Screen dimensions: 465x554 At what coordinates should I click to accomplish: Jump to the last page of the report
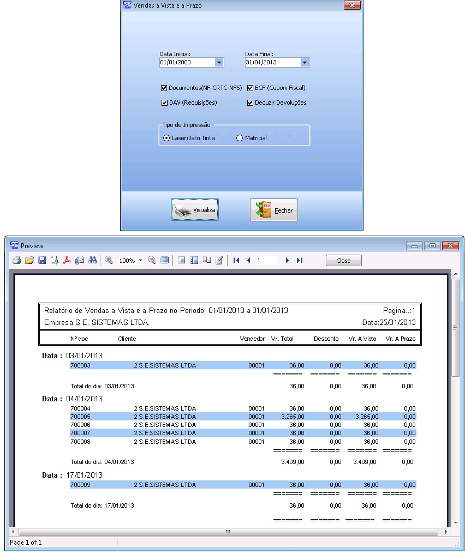pyautogui.click(x=300, y=261)
